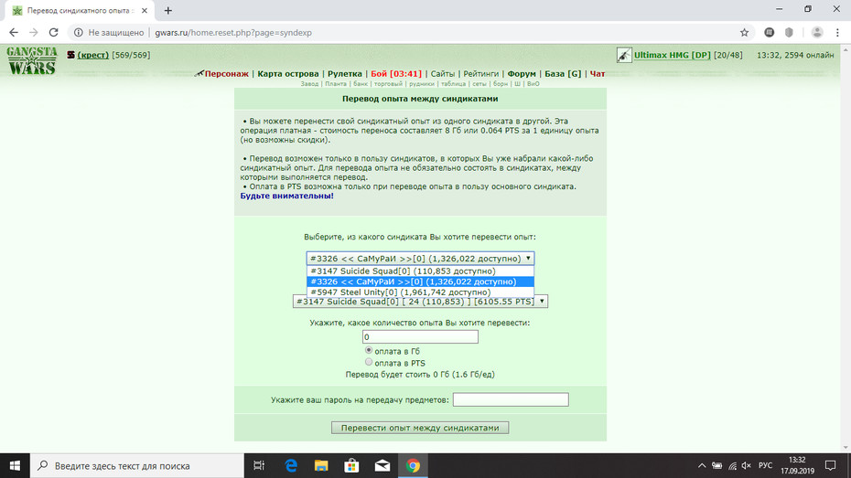Open Microsoft Store from taskbar
Viewport: 851px width, 478px height.
tap(351, 465)
